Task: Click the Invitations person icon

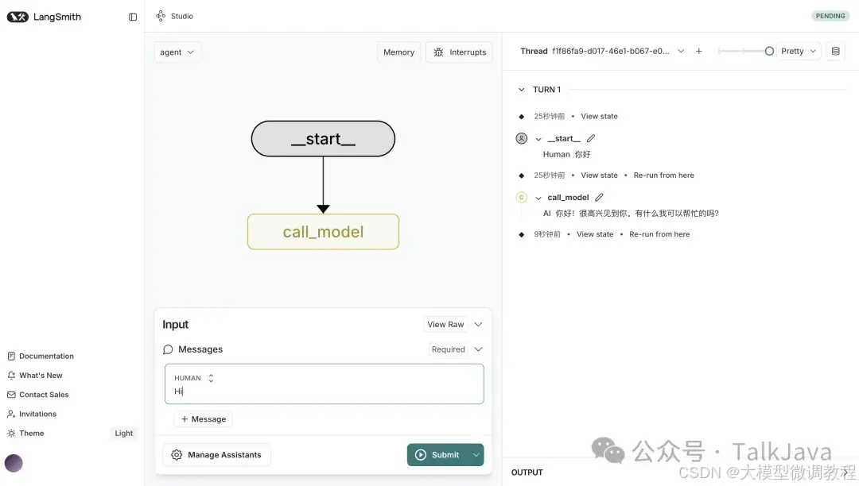Action: pyautogui.click(x=11, y=414)
